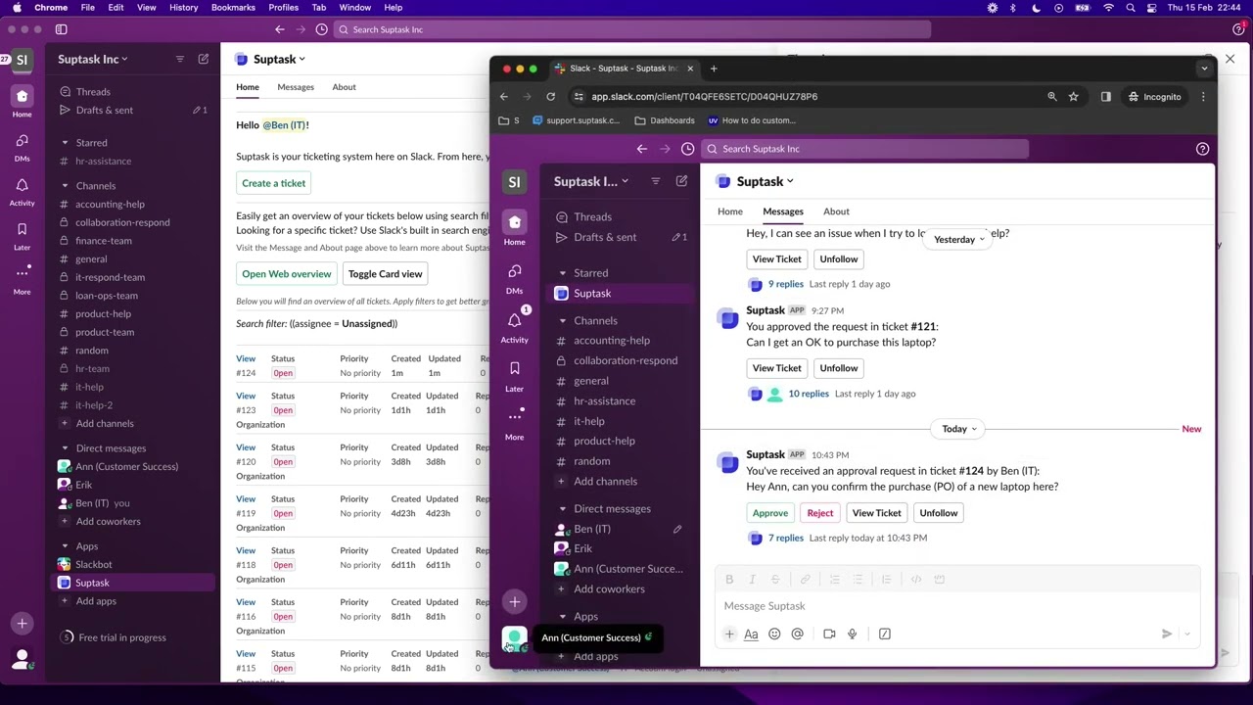Open the filter icon next to Suptask I... workspace name
The image size is (1253, 705).
[x=656, y=181]
